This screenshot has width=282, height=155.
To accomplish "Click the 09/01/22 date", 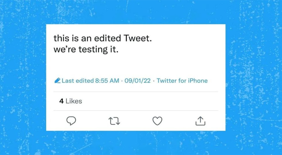I will click(137, 81).
